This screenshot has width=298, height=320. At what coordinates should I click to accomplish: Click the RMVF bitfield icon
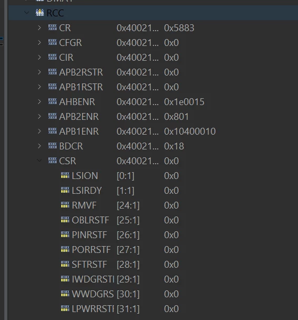(65, 205)
